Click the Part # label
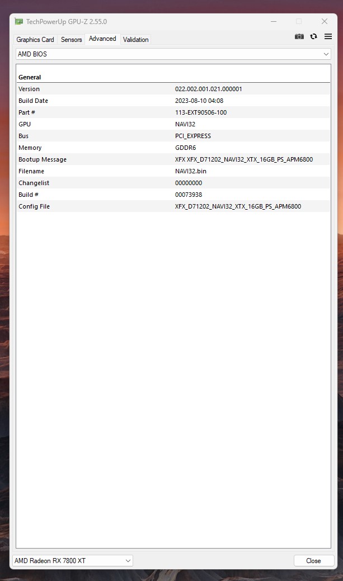This screenshot has height=581, width=343. (x=27, y=112)
